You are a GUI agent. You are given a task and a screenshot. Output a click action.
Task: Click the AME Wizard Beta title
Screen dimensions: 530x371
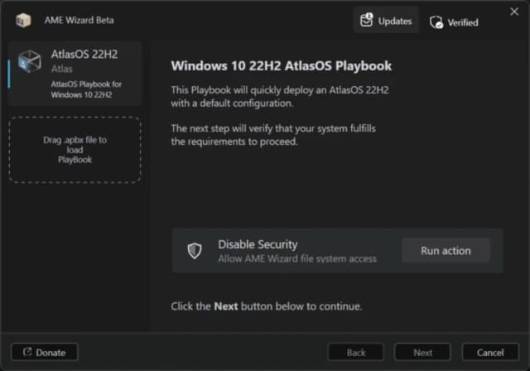pos(79,20)
